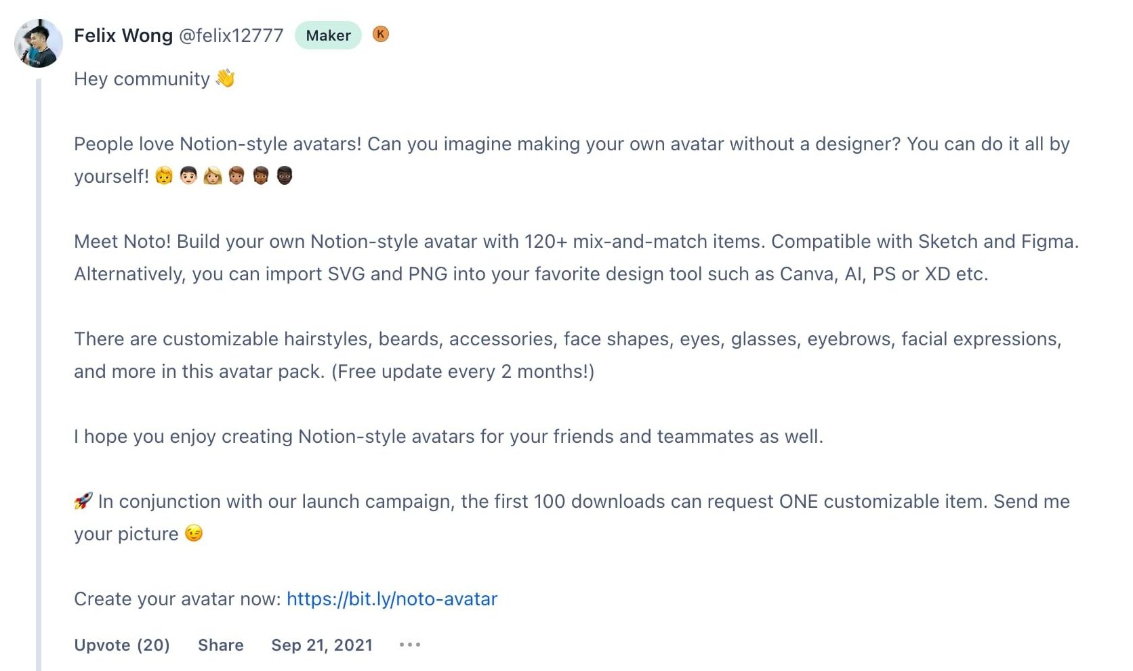Click the green Maker badge
1133x671 pixels.
pos(328,35)
